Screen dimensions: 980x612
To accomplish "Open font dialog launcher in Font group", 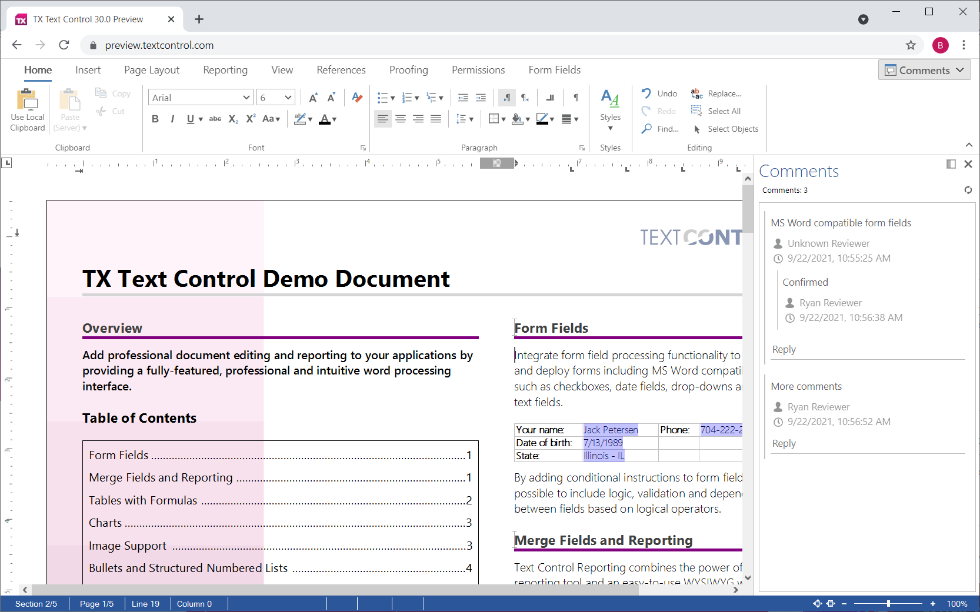I will tap(363, 148).
